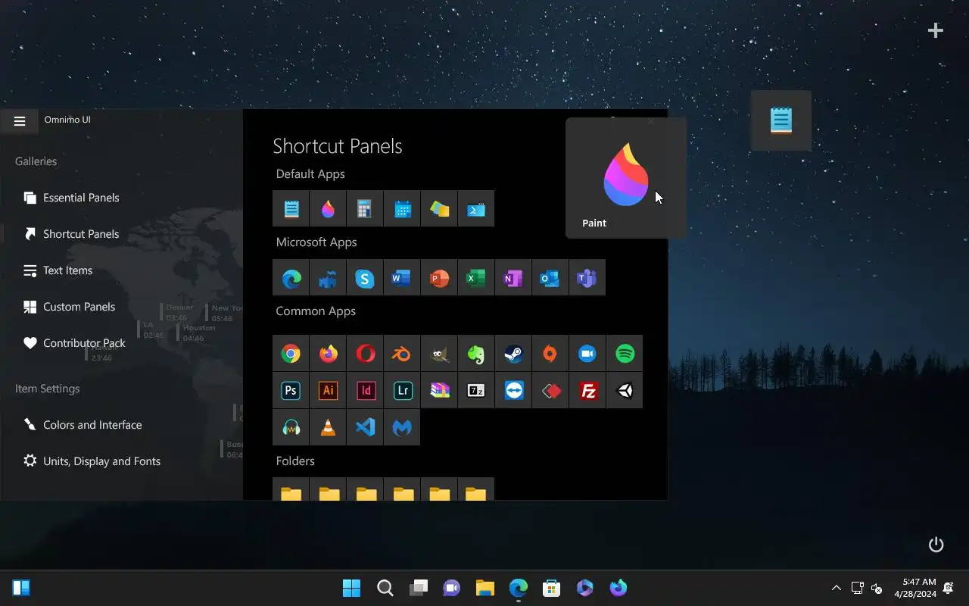The width and height of the screenshot is (969, 606).
Task: Add the Steam shortcut panel
Action: [513, 354]
